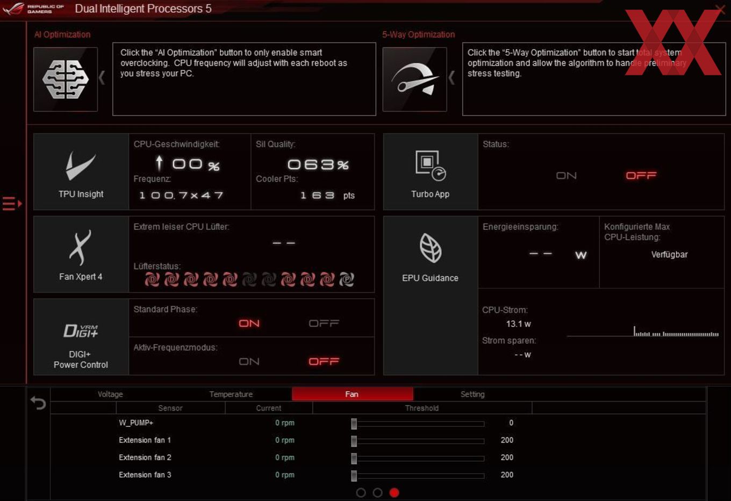Click the CPU power history graph
This screenshot has width=731, height=501.
pos(643,331)
